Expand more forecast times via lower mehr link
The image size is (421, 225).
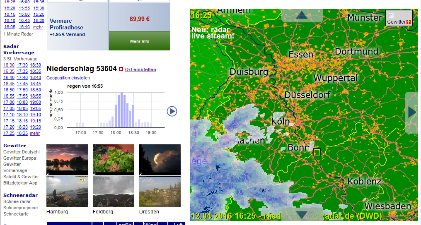pyautogui.click(x=35, y=133)
